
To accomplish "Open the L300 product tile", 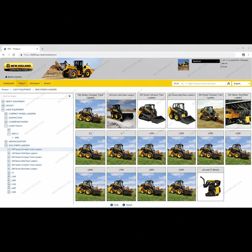I will point(181,148).
